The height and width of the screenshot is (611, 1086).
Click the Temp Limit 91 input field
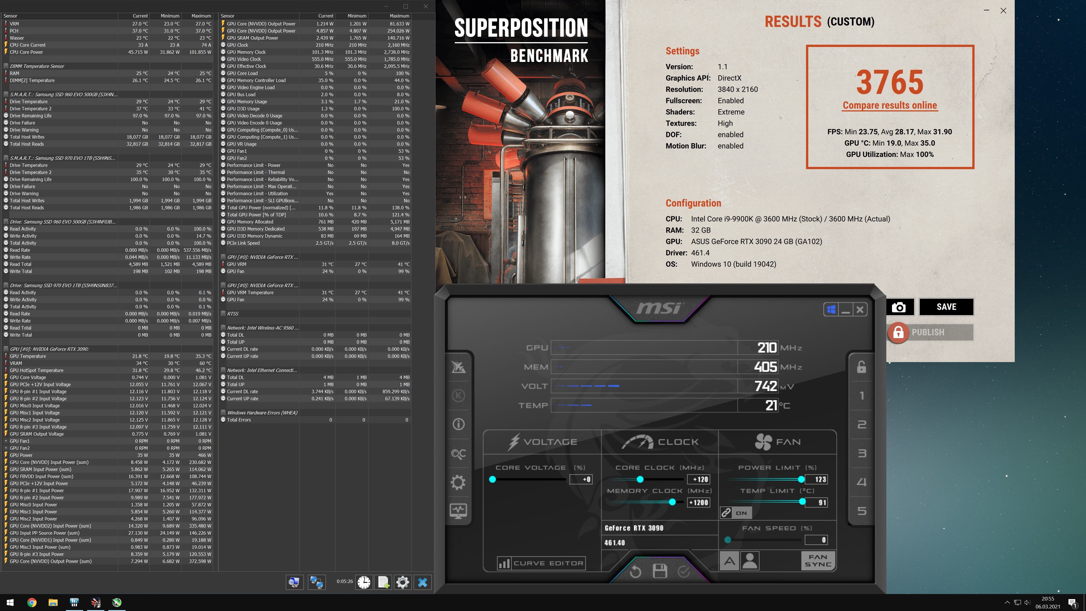point(816,502)
